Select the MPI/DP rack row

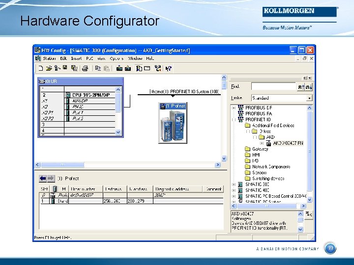point(79,101)
